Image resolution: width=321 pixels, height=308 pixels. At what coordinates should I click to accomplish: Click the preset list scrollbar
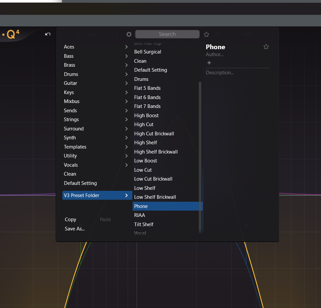point(200,157)
